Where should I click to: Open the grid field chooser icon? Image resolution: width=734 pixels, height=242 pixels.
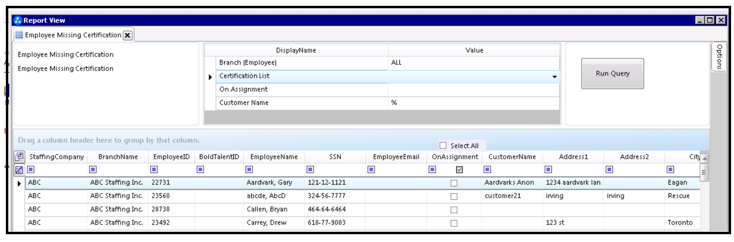19,157
